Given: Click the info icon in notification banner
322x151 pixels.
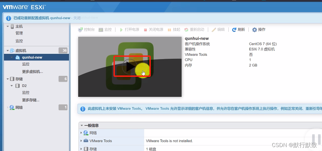Looking at the screenshot, I should (x=9, y=18).
